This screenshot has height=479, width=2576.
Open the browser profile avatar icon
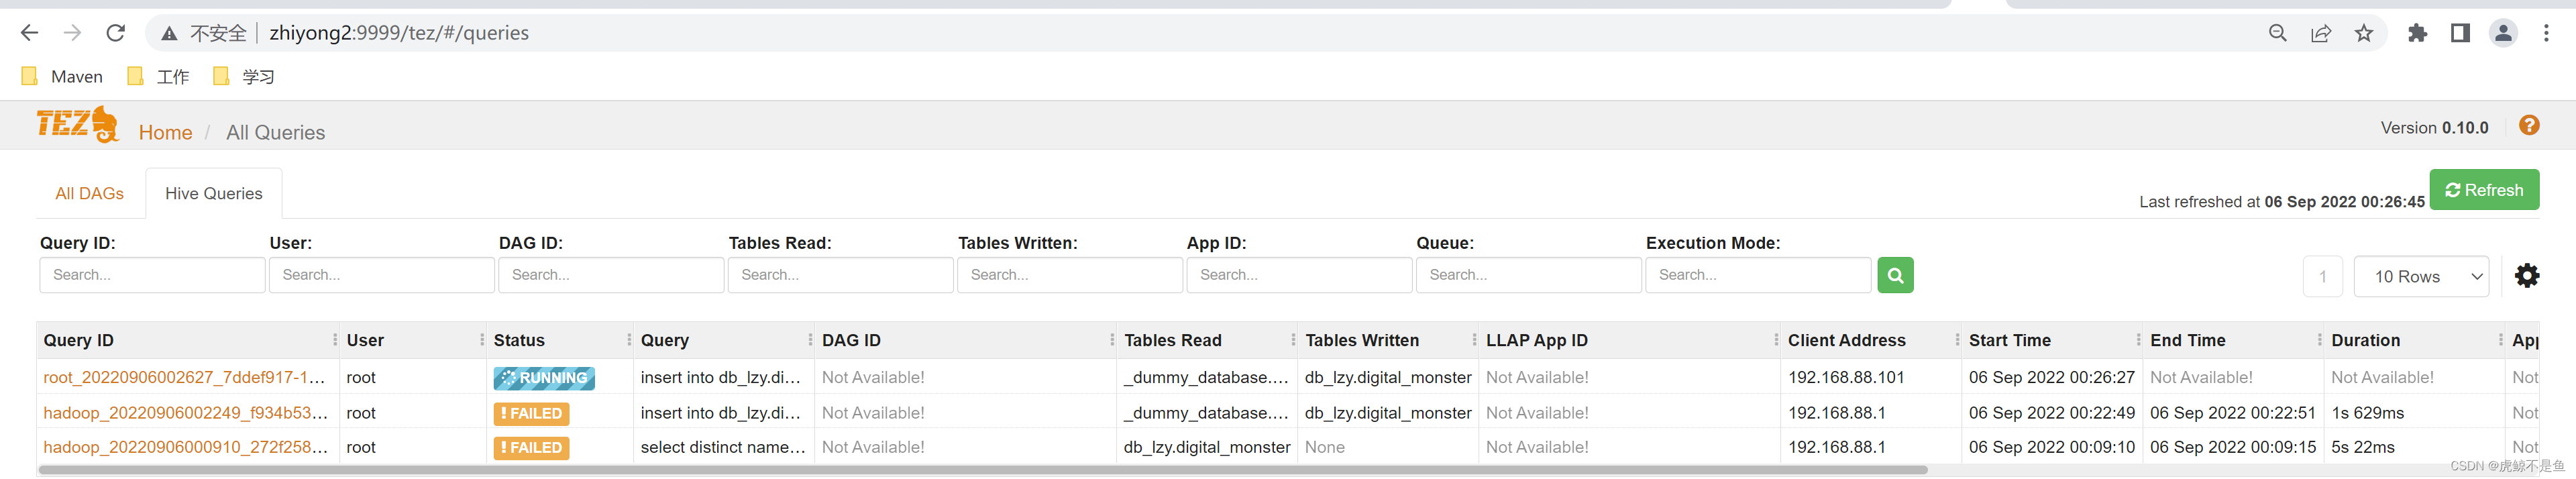pyautogui.click(x=2503, y=33)
